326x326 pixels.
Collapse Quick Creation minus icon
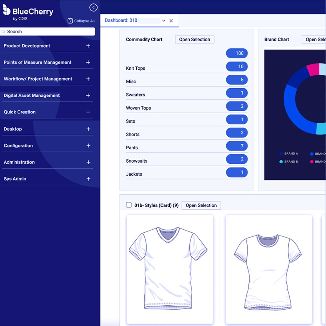pos(88,112)
